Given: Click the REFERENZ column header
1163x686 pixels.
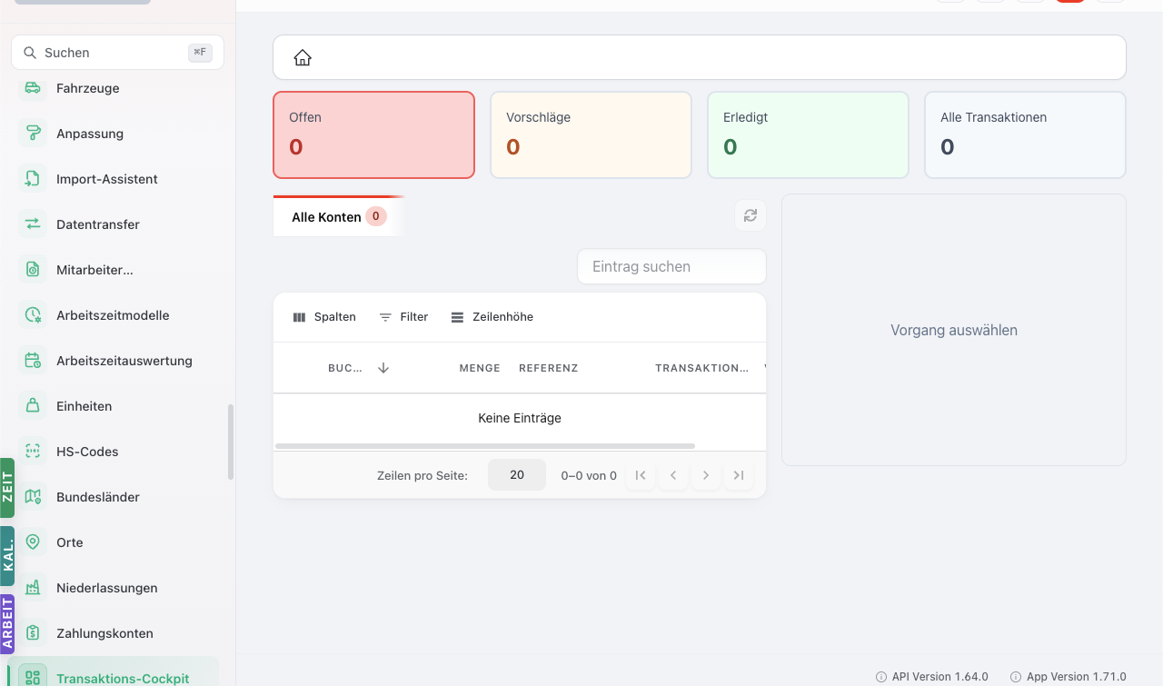Looking at the screenshot, I should [549, 368].
